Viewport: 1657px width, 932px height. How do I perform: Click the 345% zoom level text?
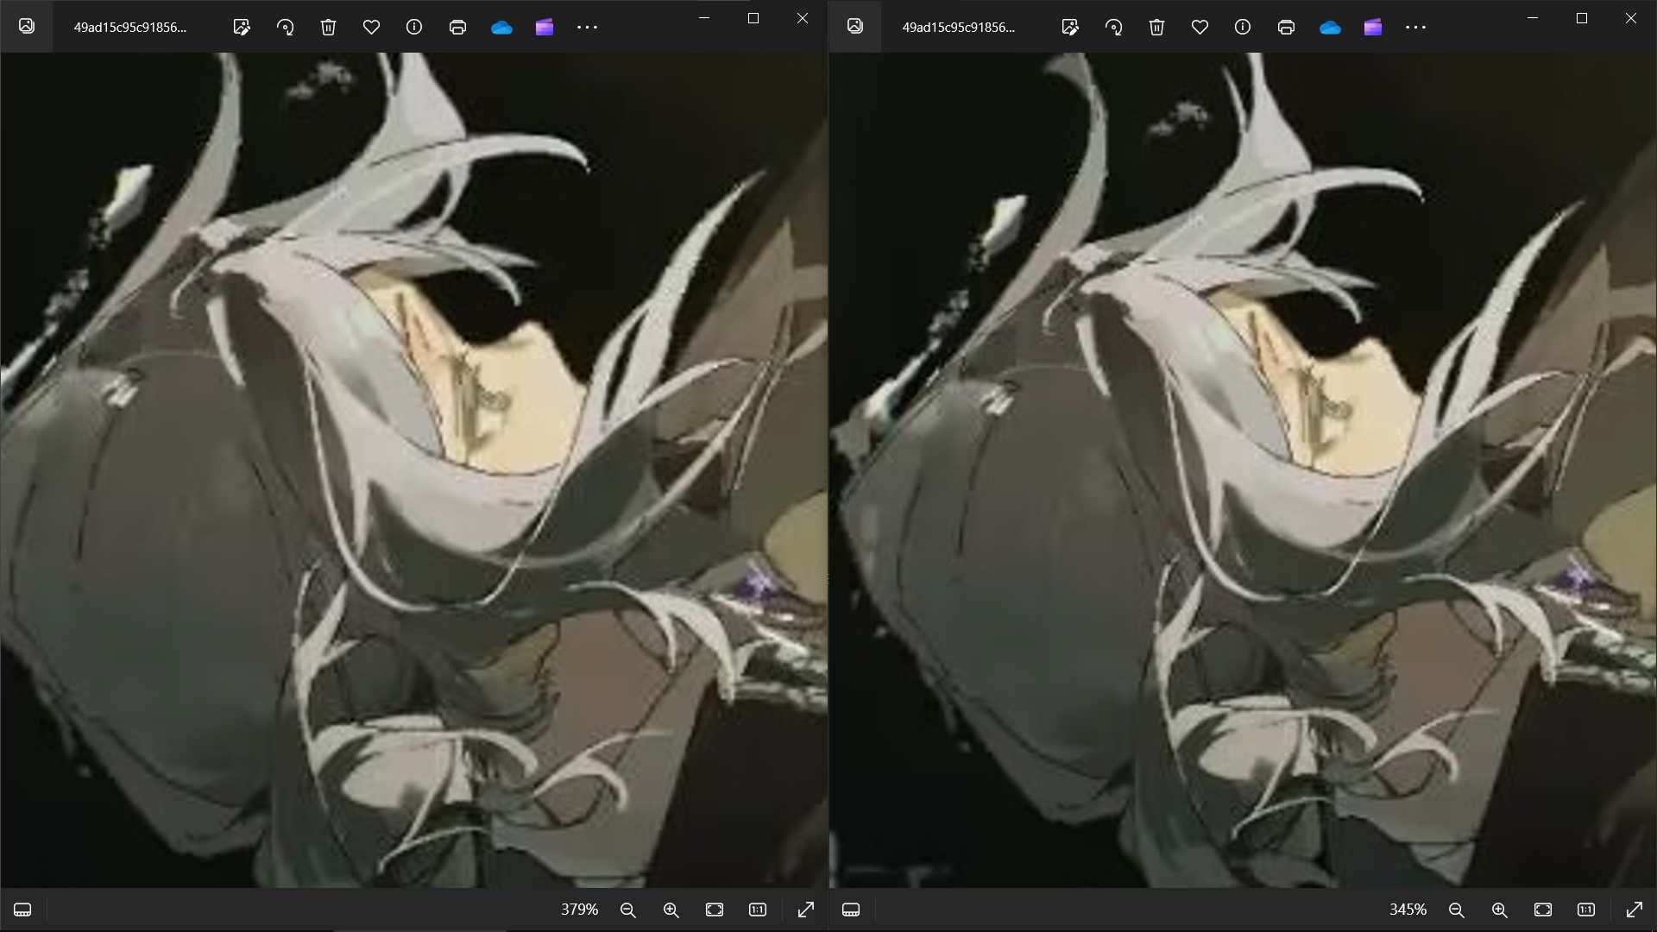1408,910
